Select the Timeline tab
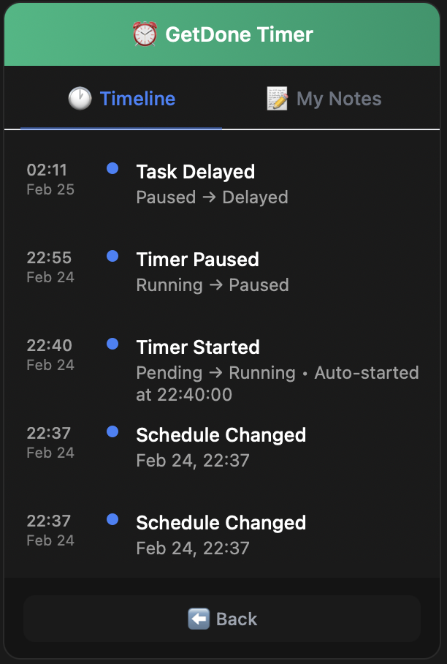Image resolution: width=447 pixels, height=664 pixels. tap(121, 98)
